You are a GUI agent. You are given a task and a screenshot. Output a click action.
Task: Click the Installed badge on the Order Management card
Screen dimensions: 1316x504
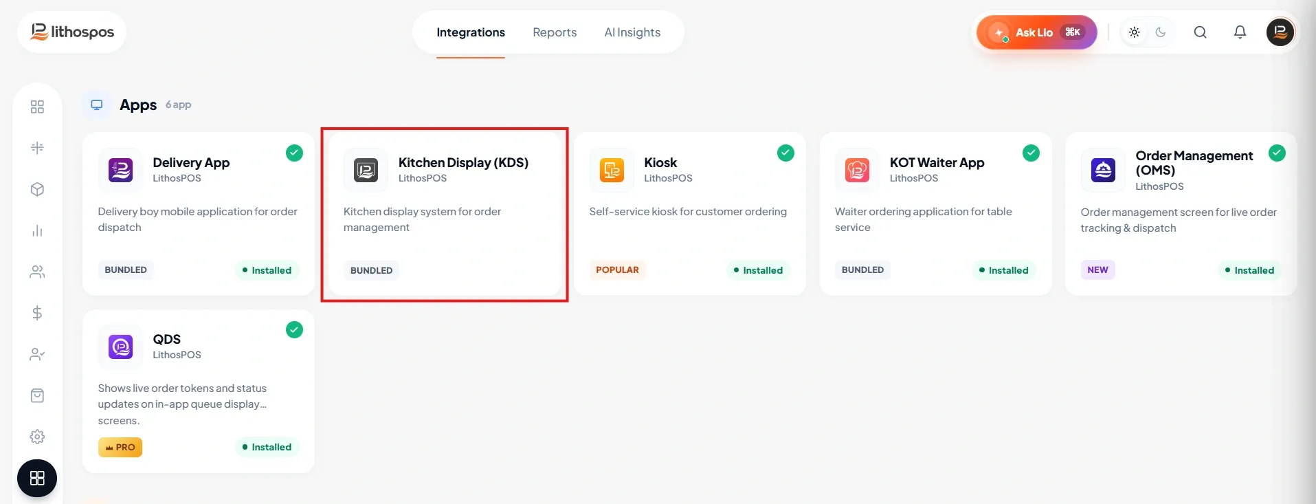click(x=1250, y=270)
